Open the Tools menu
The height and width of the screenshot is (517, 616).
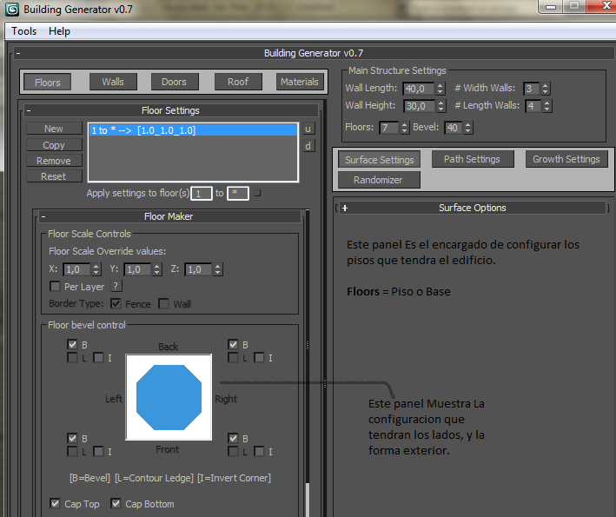click(24, 31)
